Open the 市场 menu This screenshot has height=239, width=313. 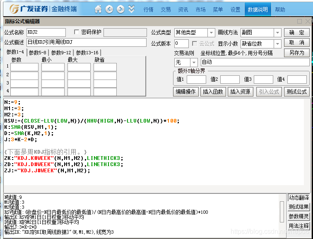click(x=200, y=10)
